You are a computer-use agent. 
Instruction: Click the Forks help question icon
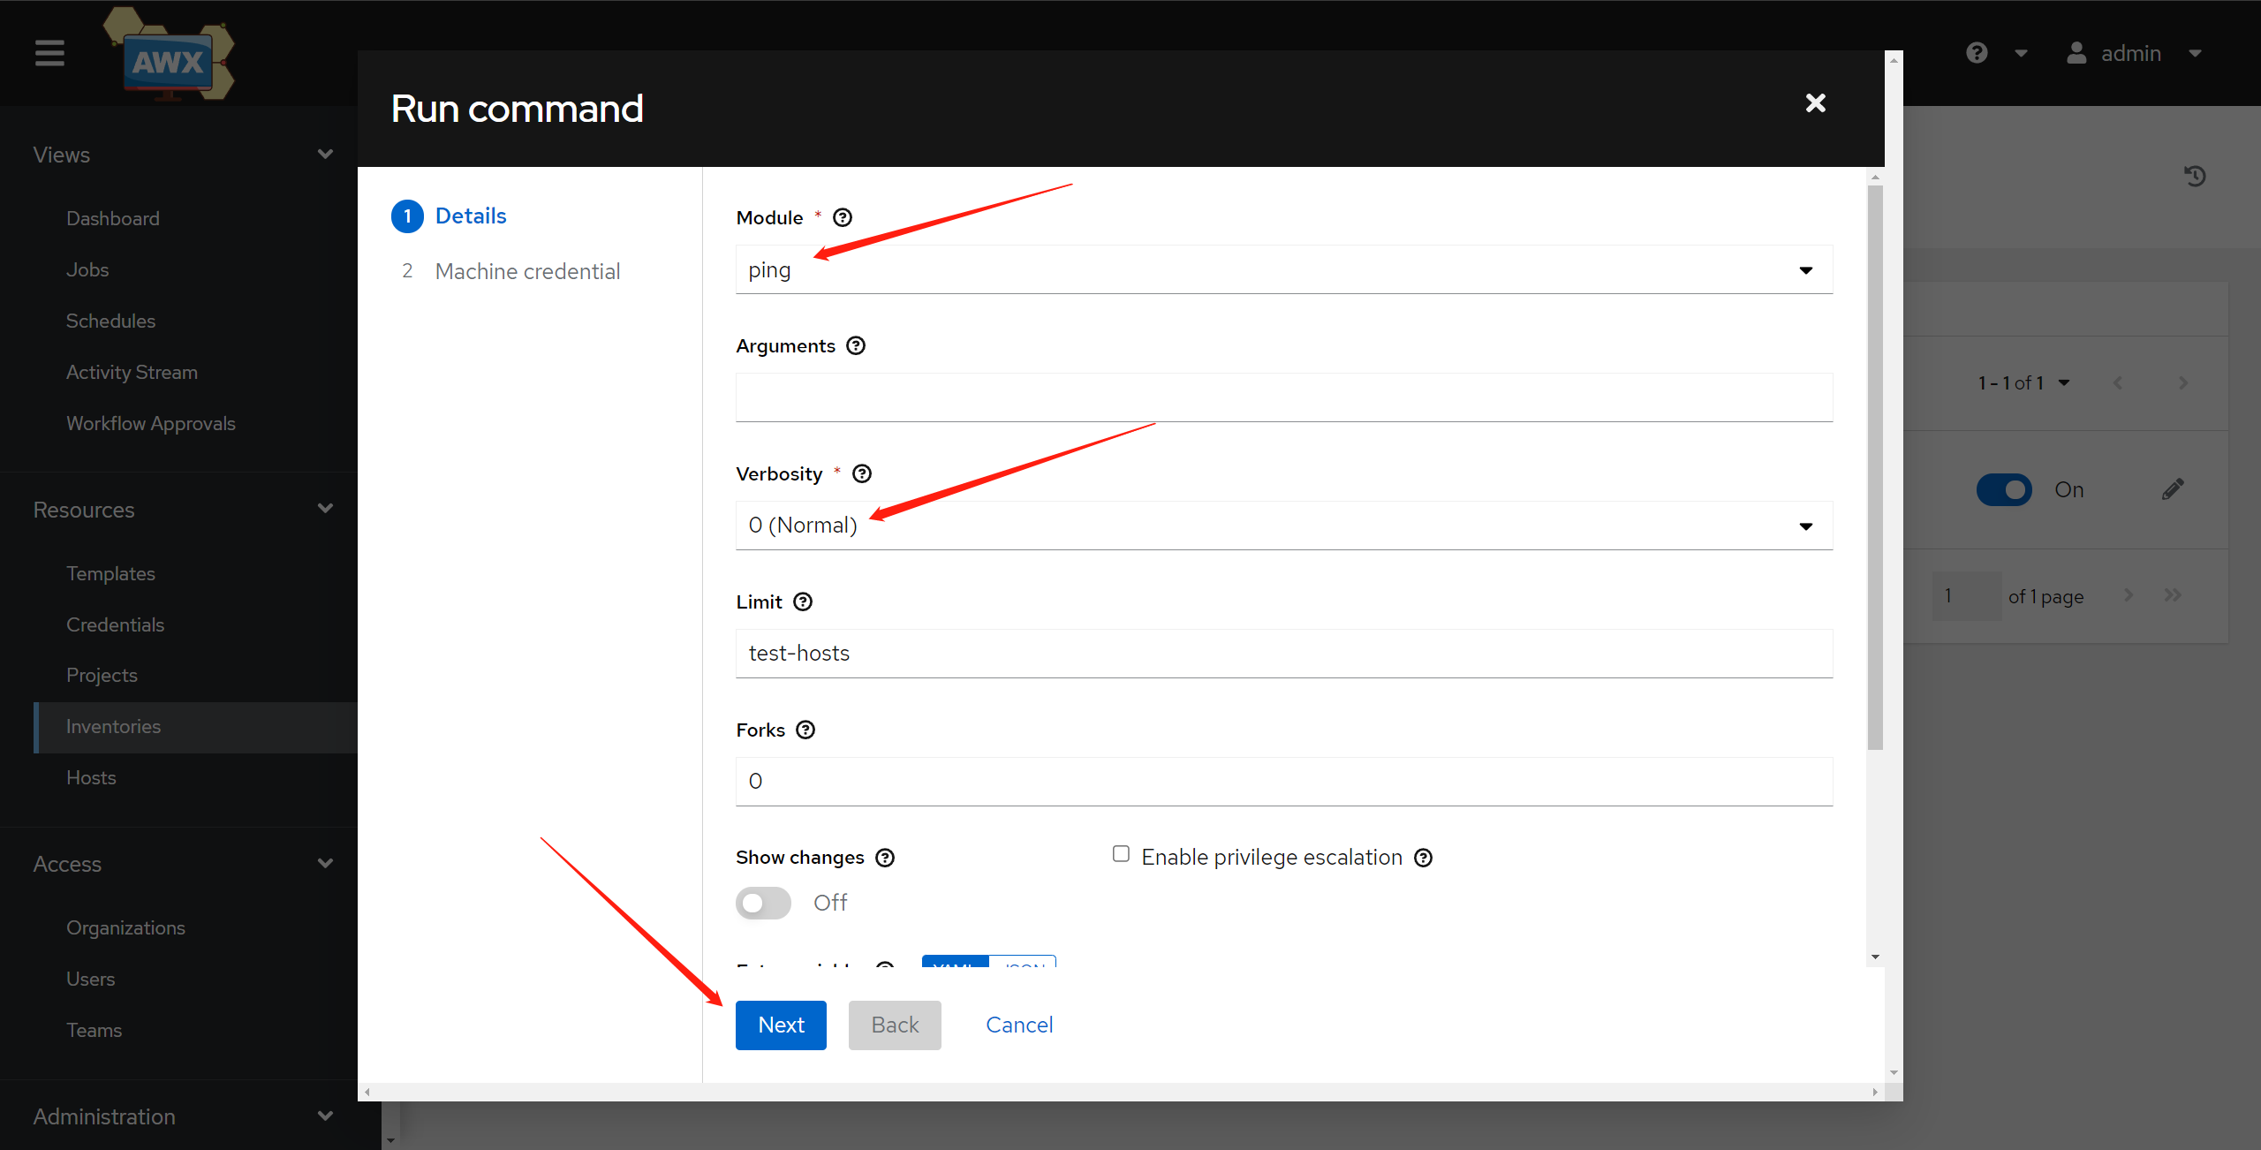(805, 730)
